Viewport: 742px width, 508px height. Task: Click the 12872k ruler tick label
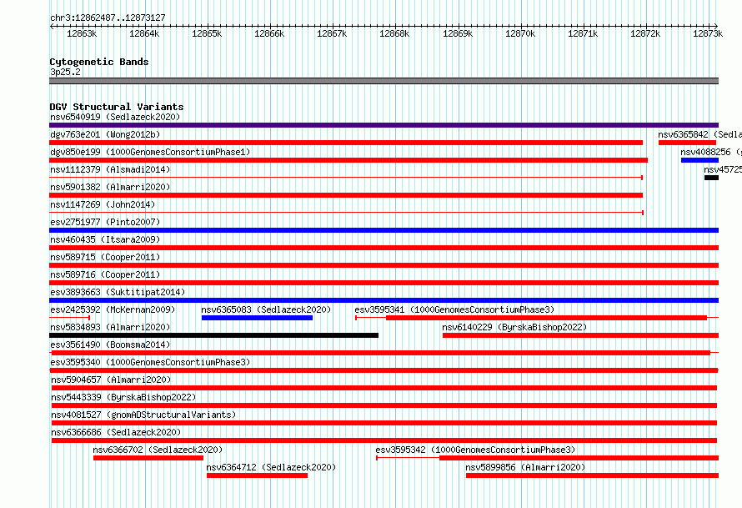(x=645, y=33)
